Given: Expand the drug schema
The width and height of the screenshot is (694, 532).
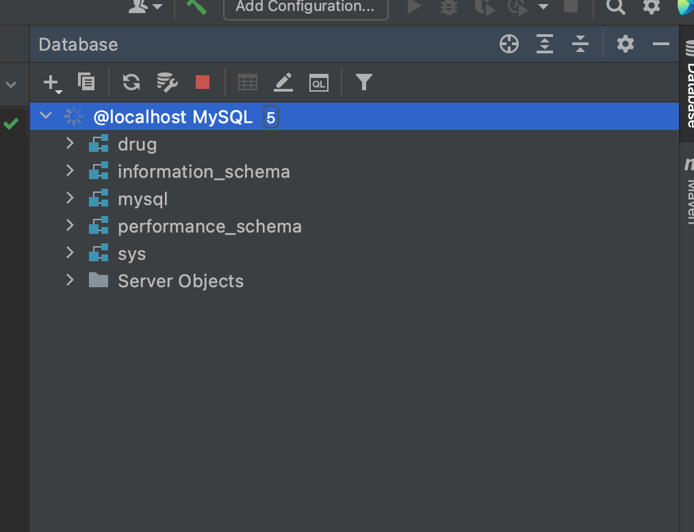Looking at the screenshot, I should coord(70,144).
